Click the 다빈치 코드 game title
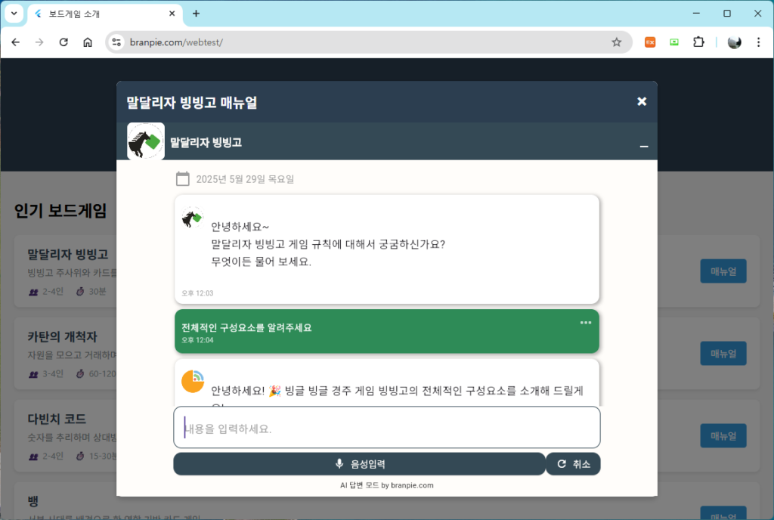Image resolution: width=774 pixels, height=520 pixels. point(57,419)
